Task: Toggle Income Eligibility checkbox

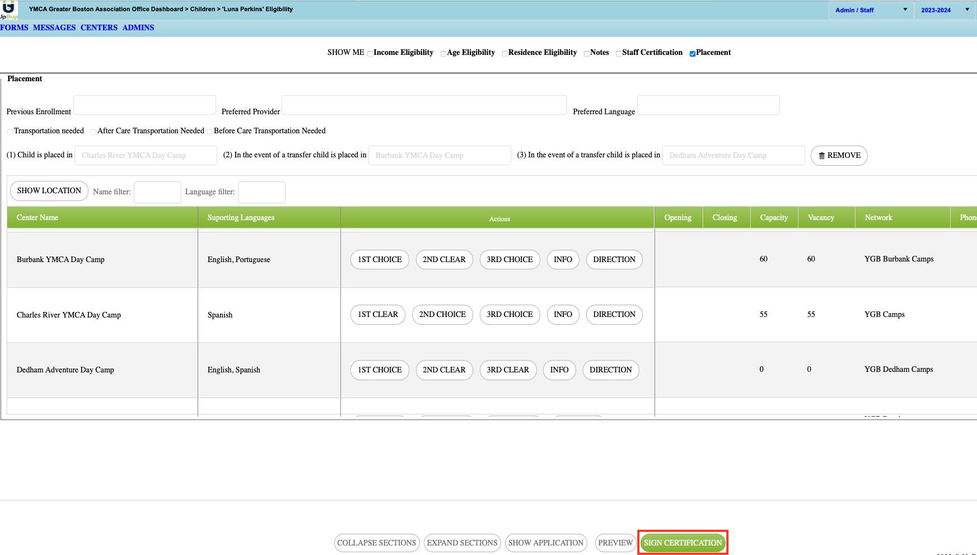Action: pos(370,54)
